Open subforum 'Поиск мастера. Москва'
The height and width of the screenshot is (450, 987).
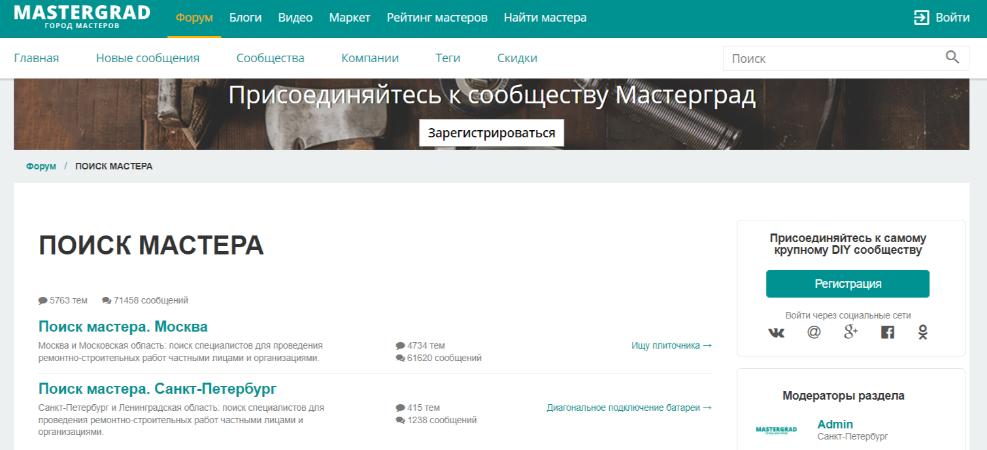(x=122, y=326)
